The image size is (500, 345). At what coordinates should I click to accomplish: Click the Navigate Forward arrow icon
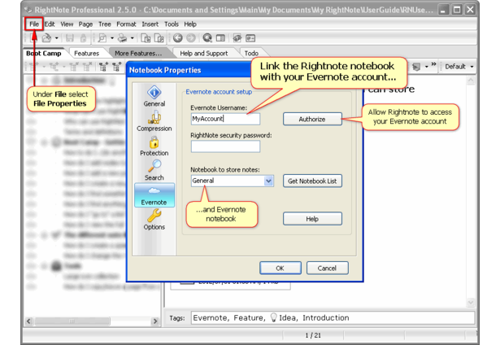click(191, 38)
